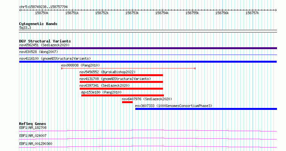Click the 158753k ruler position
The image size is (286, 151).
click(132, 13)
